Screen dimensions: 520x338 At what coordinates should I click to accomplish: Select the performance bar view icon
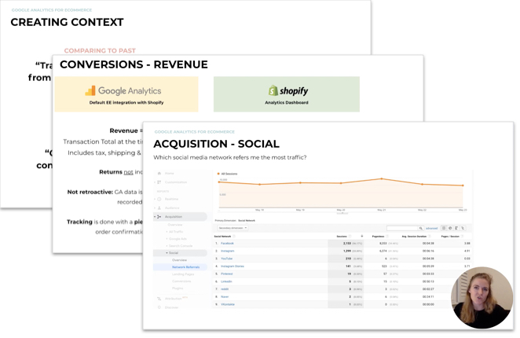coord(456,228)
